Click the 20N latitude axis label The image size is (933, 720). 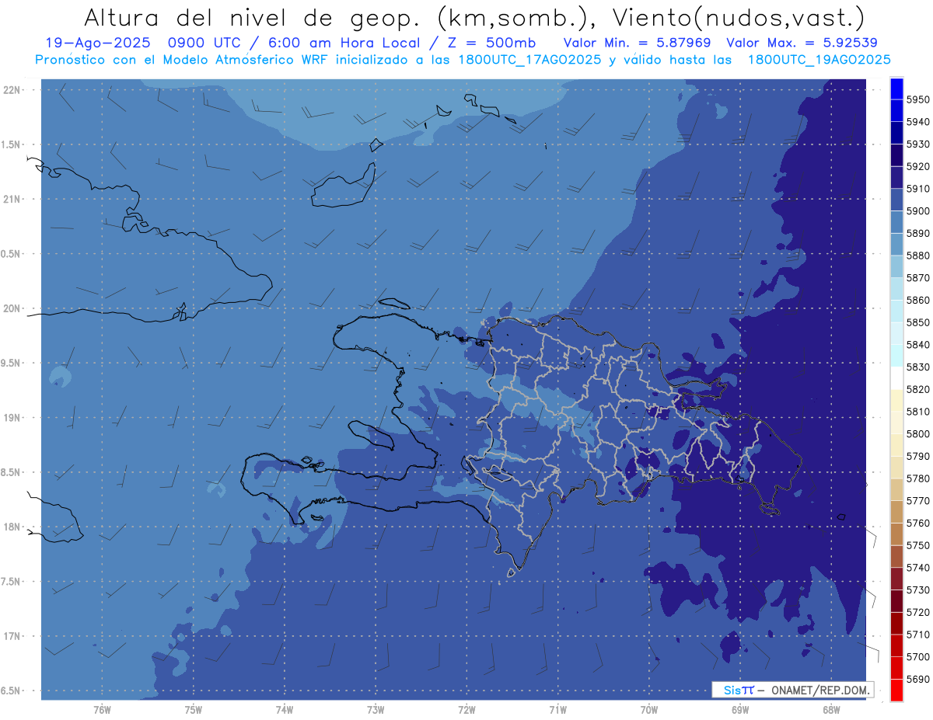pyautogui.click(x=13, y=308)
